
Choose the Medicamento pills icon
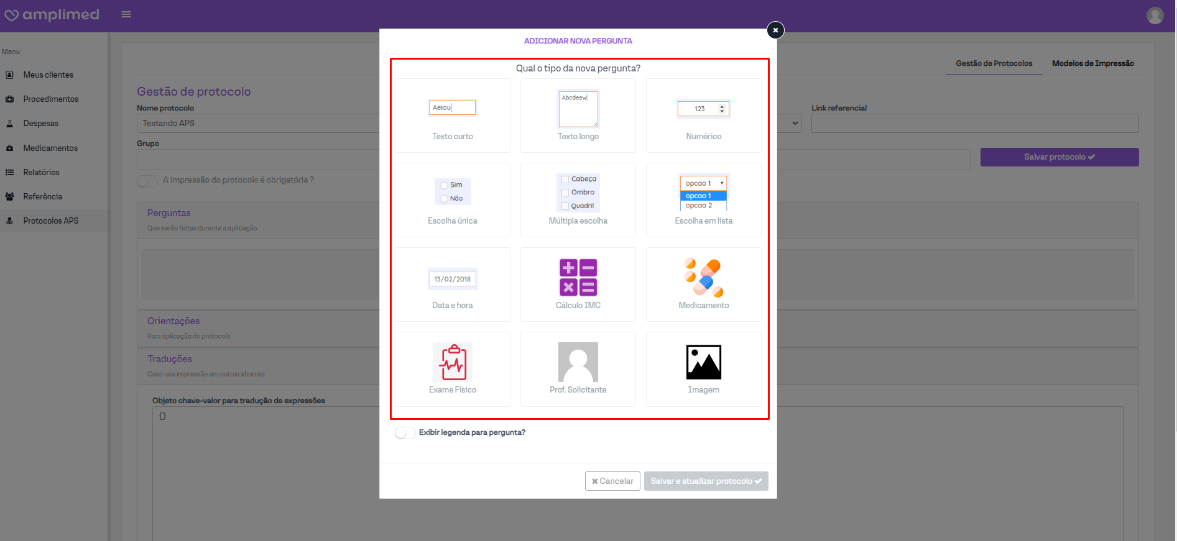[x=703, y=278]
